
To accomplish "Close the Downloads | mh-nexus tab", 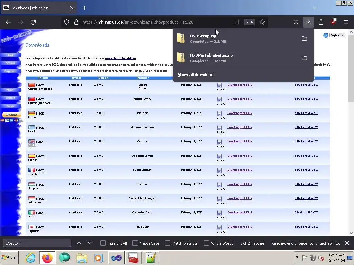I will (x=71, y=8).
